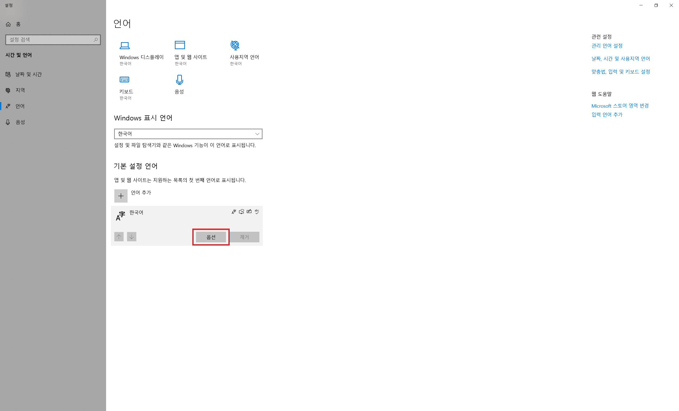This screenshot has width=679, height=411.
Task: Click the 제거 button
Action: coord(244,237)
